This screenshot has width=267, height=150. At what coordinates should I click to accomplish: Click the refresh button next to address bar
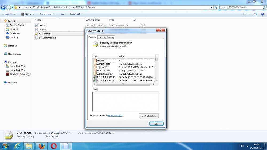click(216, 7)
